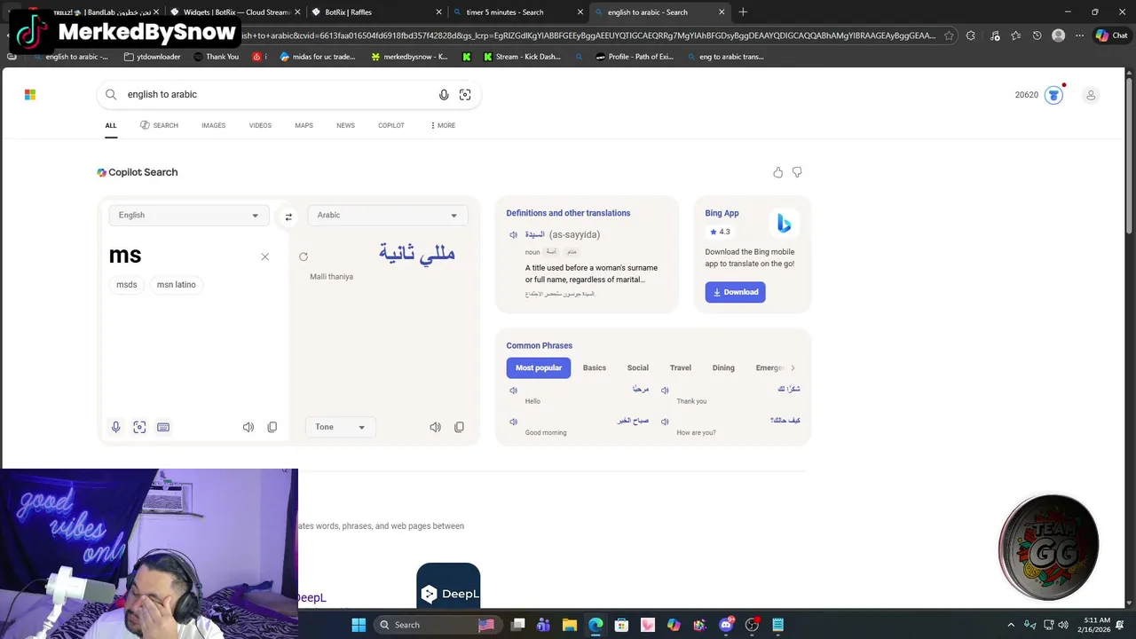This screenshot has width=1136, height=639.
Task: Open File Explorer from taskbar
Action: pos(570,625)
